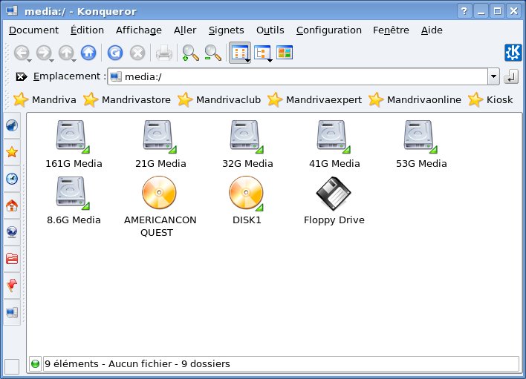This screenshot has height=379, width=526.
Task: Open location history dropdown
Action: 493,76
